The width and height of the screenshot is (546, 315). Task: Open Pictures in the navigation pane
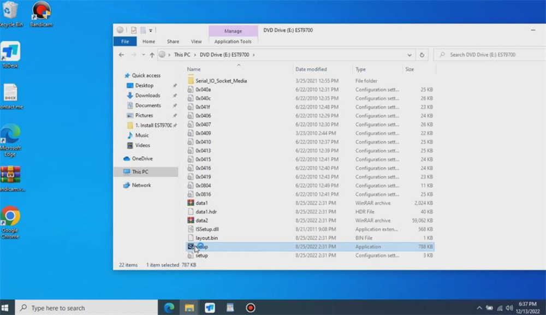click(x=144, y=115)
